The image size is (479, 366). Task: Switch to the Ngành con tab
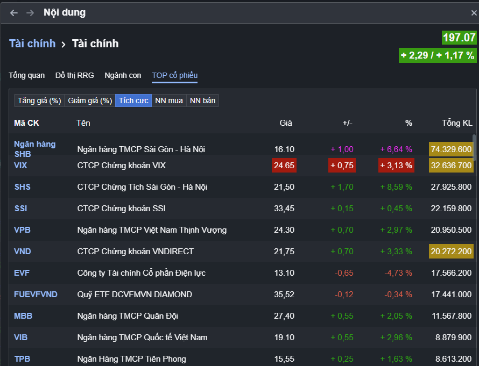[x=123, y=75]
